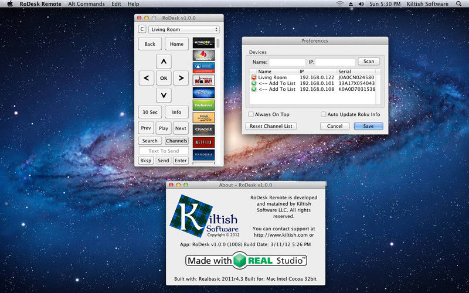Image resolution: width=469 pixels, height=293 pixels.
Task: Open the Living Room device dropdown
Action: coord(184,29)
